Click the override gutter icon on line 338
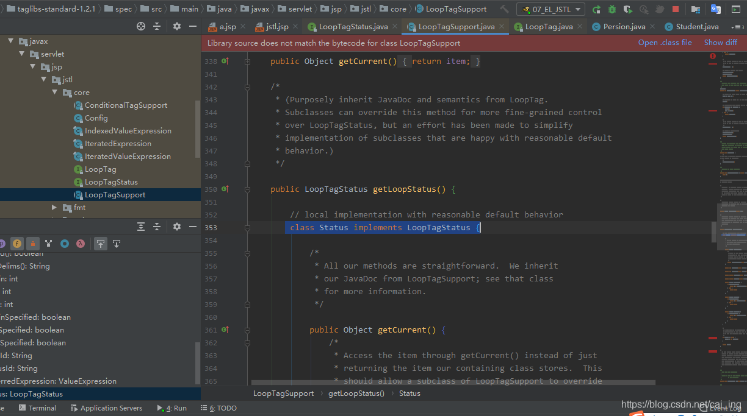The width and height of the screenshot is (747, 416). click(225, 61)
